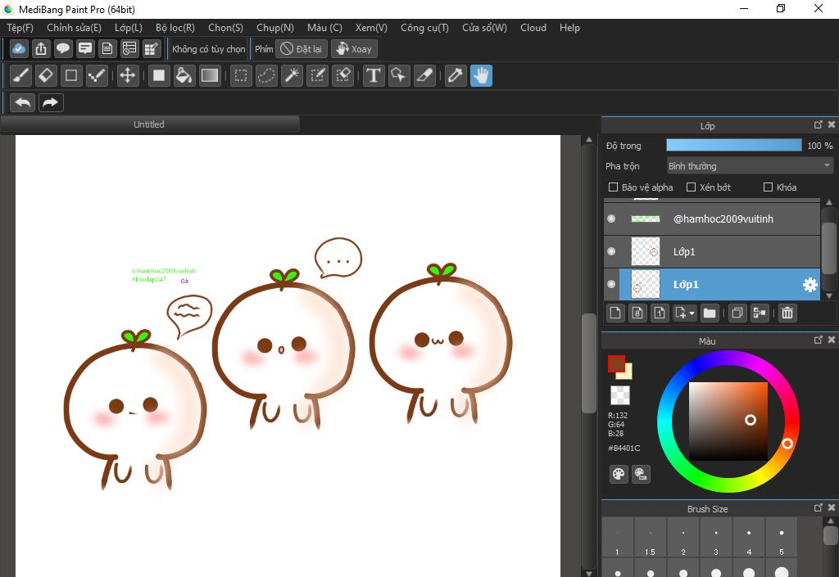Choose brush size 5 preset
This screenshot has height=577, width=839.
pyautogui.click(x=781, y=538)
